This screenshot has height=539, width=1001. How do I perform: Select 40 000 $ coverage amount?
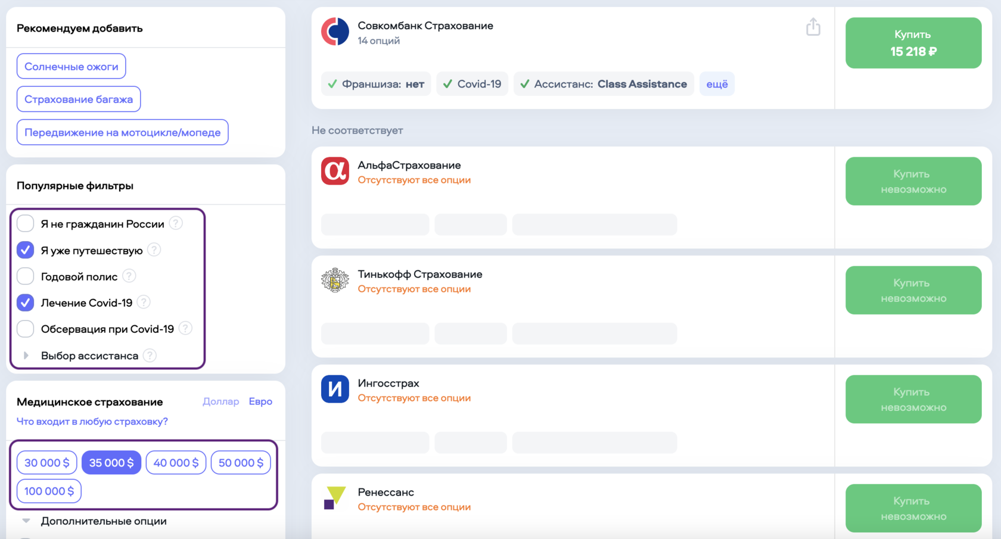[x=176, y=463]
